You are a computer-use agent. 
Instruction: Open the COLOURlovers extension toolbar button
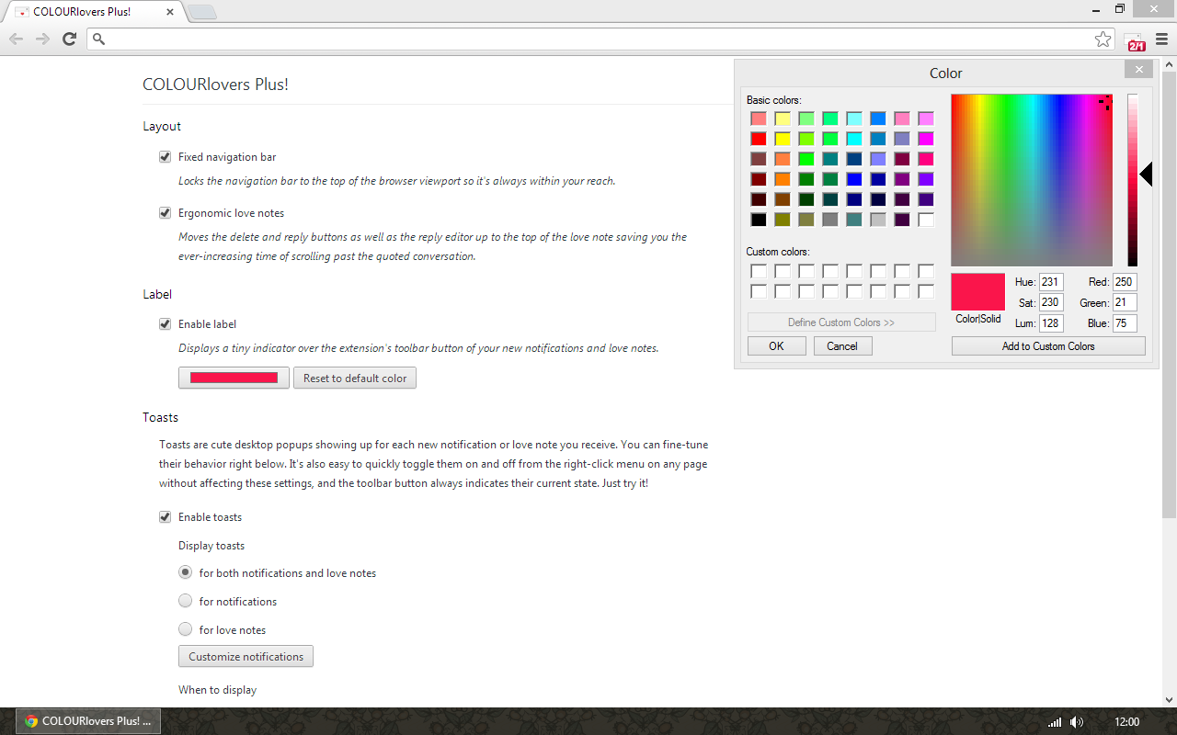[x=1135, y=40]
